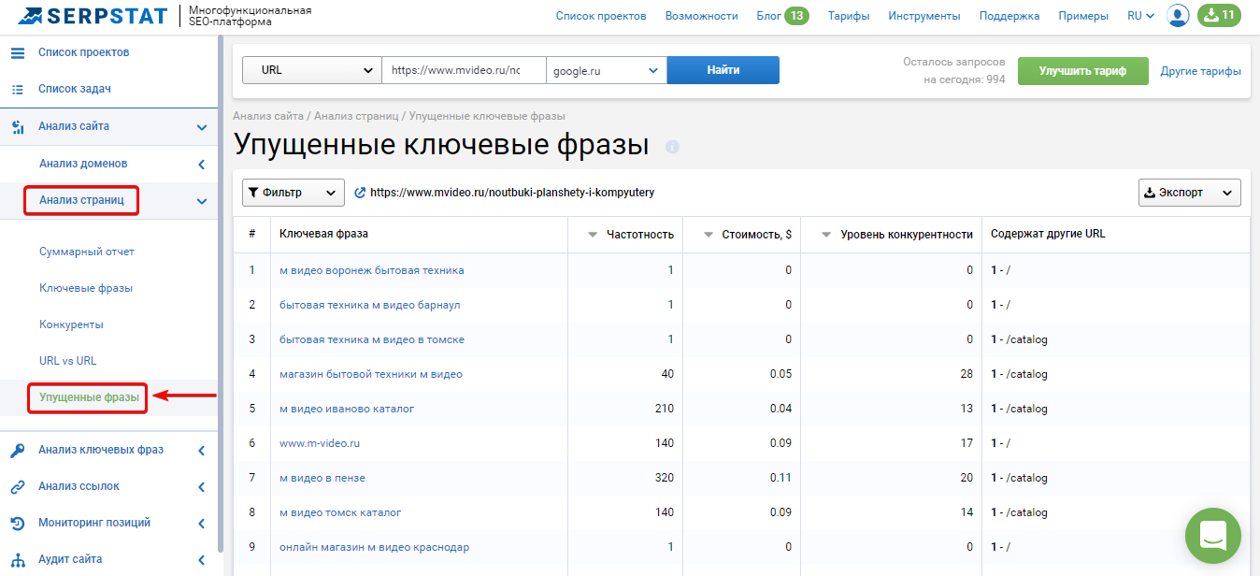The height and width of the screenshot is (576, 1260).
Task: Click the Содержат другие URL column header
Action: coord(1048,234)
